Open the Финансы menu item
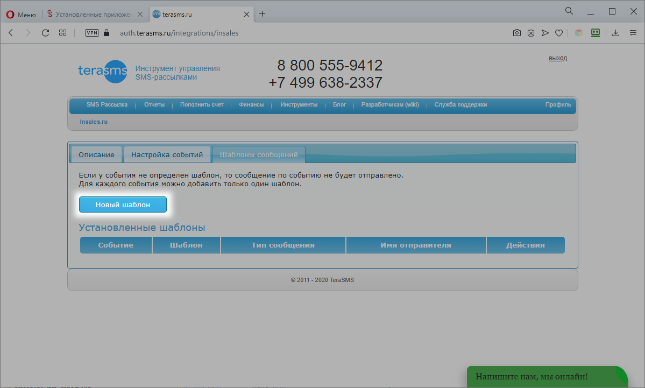 tap(251, 105)
